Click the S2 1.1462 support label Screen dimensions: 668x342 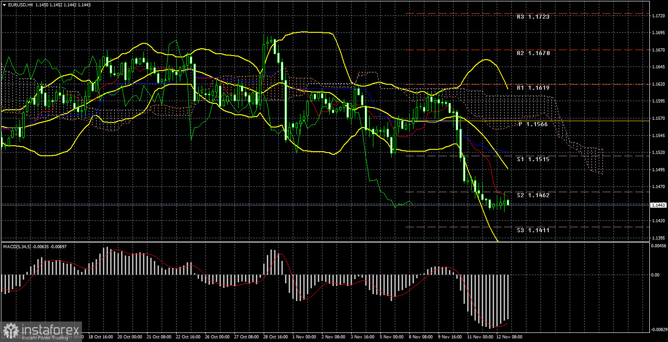click(x=533, y=195)
